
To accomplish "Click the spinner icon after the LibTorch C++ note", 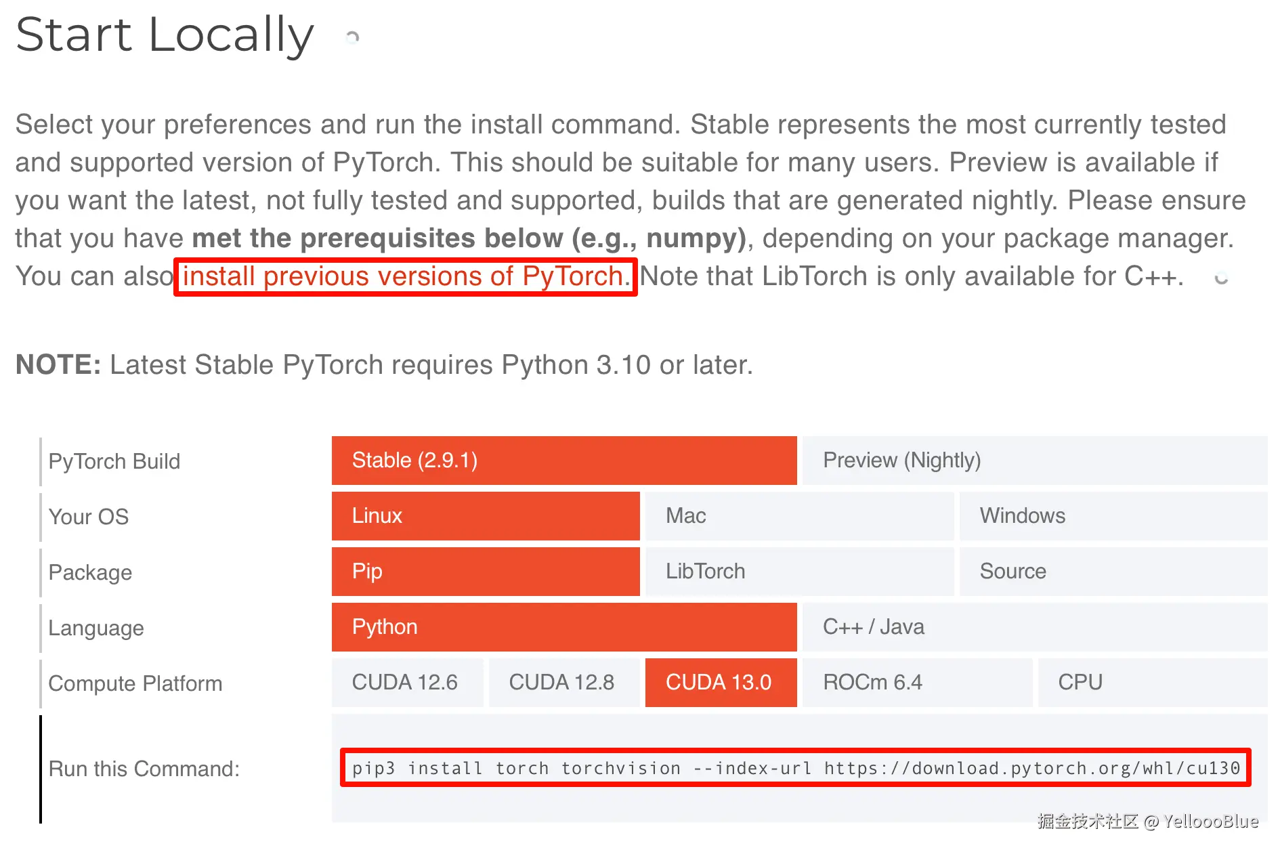I will (1221, 278).
